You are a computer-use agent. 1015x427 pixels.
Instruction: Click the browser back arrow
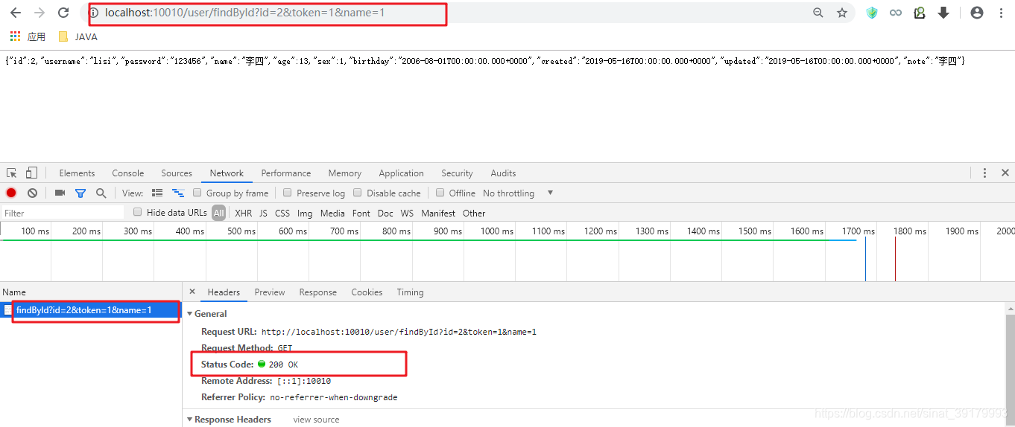tap(16, 13)
